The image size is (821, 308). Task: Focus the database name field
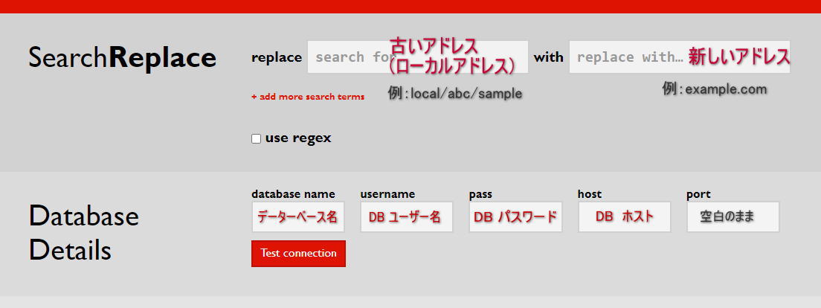[x=297, y=217]
